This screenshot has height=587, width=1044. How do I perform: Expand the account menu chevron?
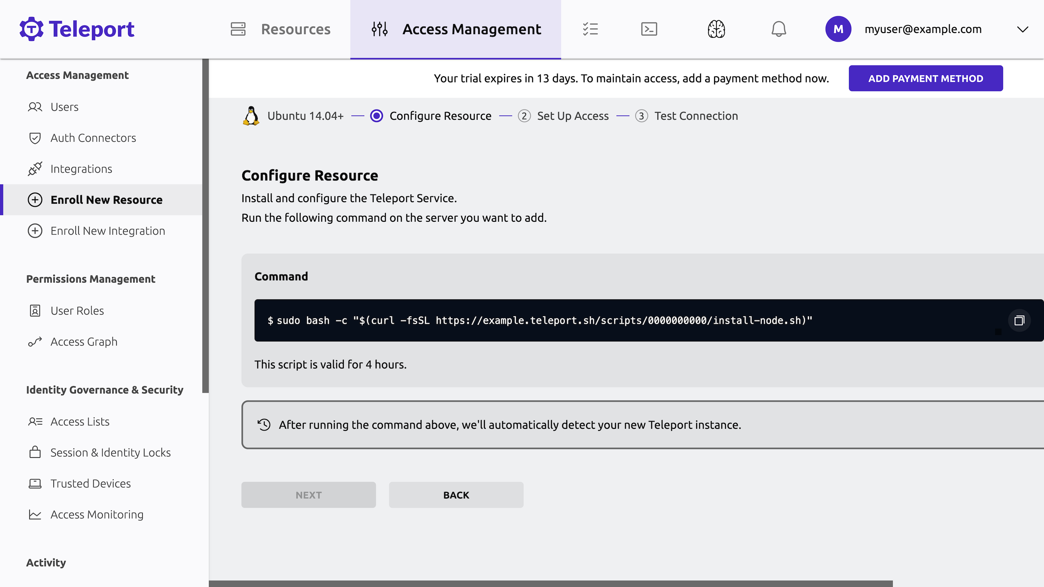click(1022, 29)
